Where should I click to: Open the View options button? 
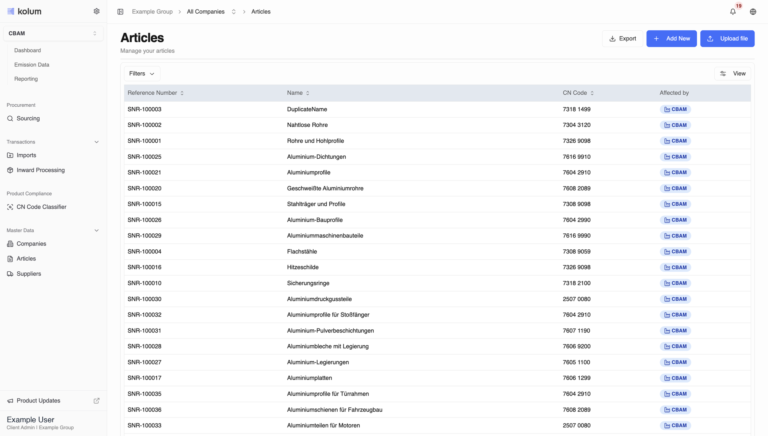coord(732,74)
